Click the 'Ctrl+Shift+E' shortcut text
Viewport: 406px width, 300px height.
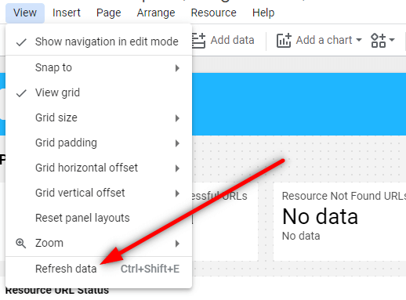(150, 269)
